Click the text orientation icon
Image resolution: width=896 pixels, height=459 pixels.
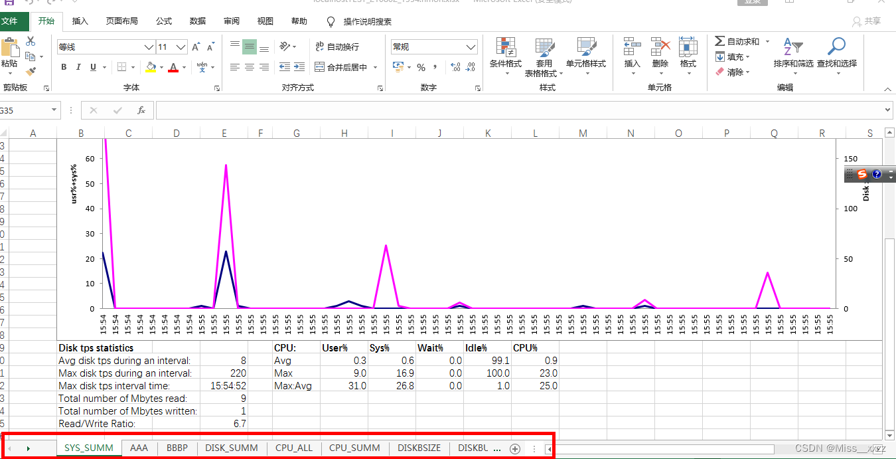(284, 46)
